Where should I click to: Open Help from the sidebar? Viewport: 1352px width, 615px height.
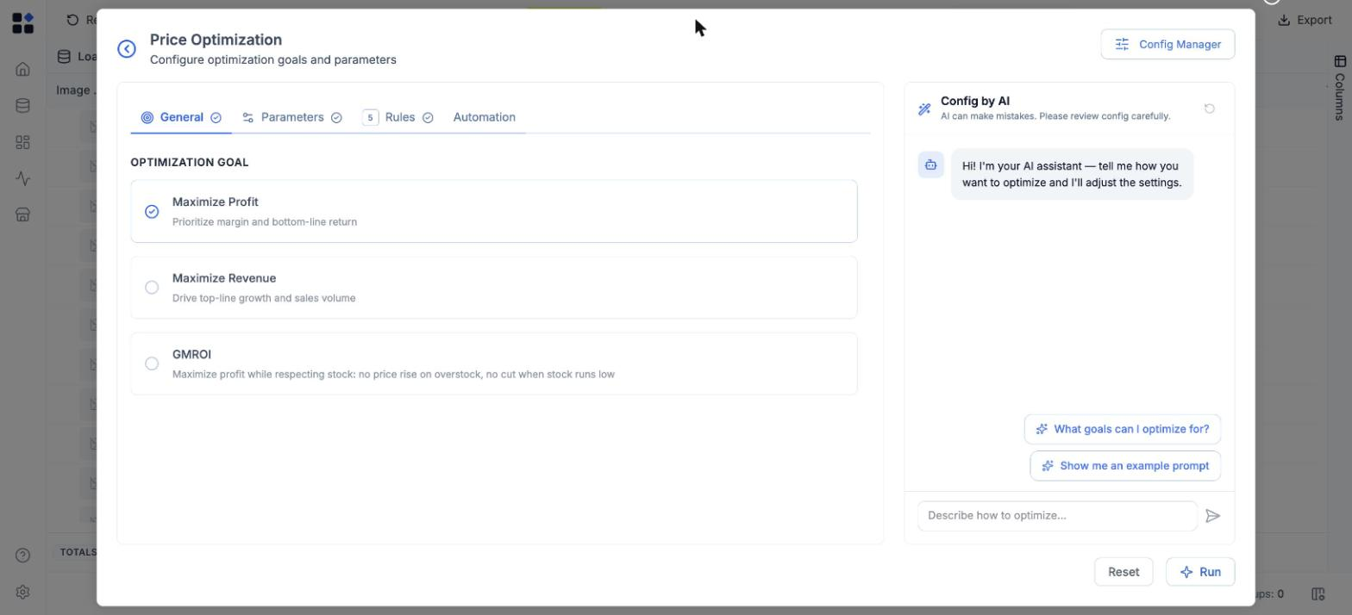click(x=23, y=556)
